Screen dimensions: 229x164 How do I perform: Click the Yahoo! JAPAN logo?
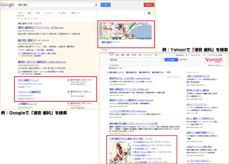[x=214, y=60]
